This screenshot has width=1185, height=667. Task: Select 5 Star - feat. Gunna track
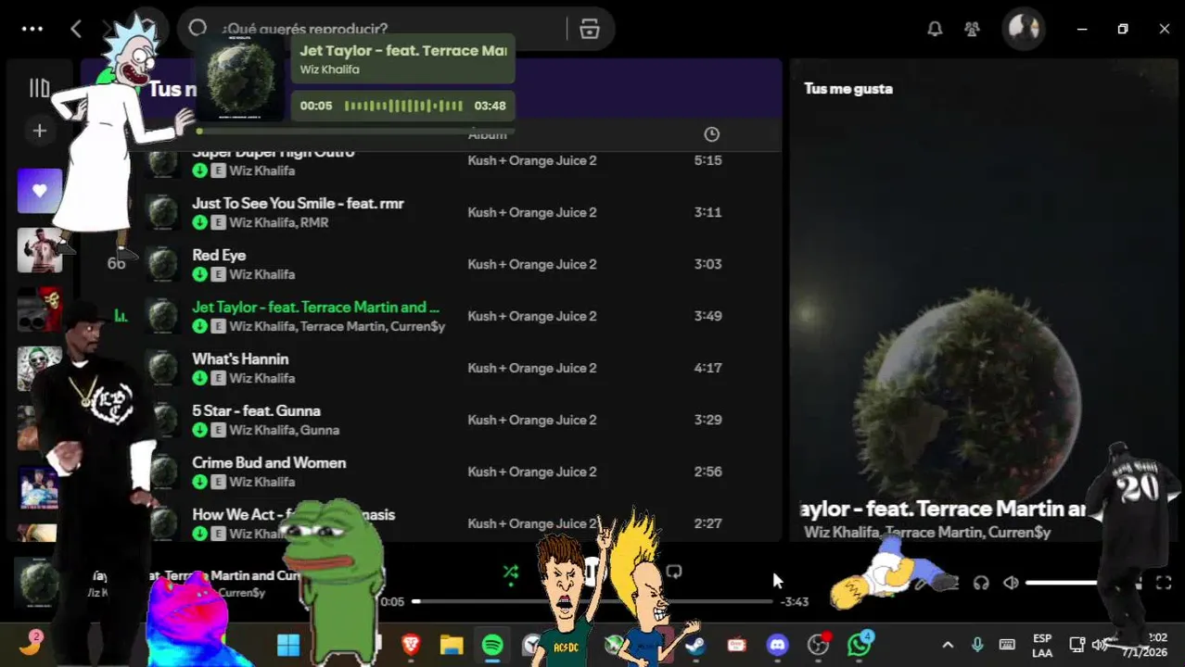click(x=256, y=410)
